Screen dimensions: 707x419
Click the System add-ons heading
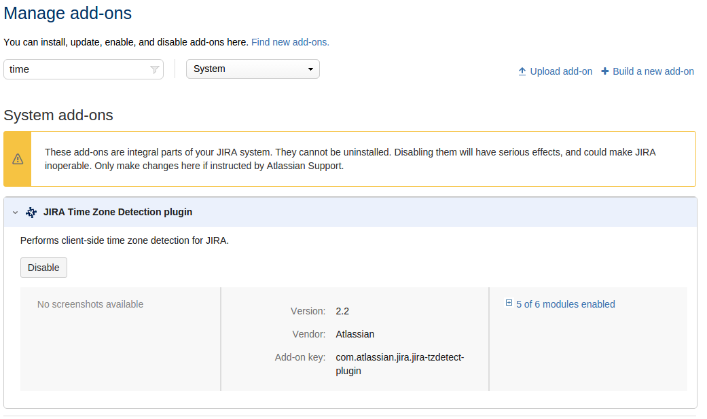tap(58, 115)
